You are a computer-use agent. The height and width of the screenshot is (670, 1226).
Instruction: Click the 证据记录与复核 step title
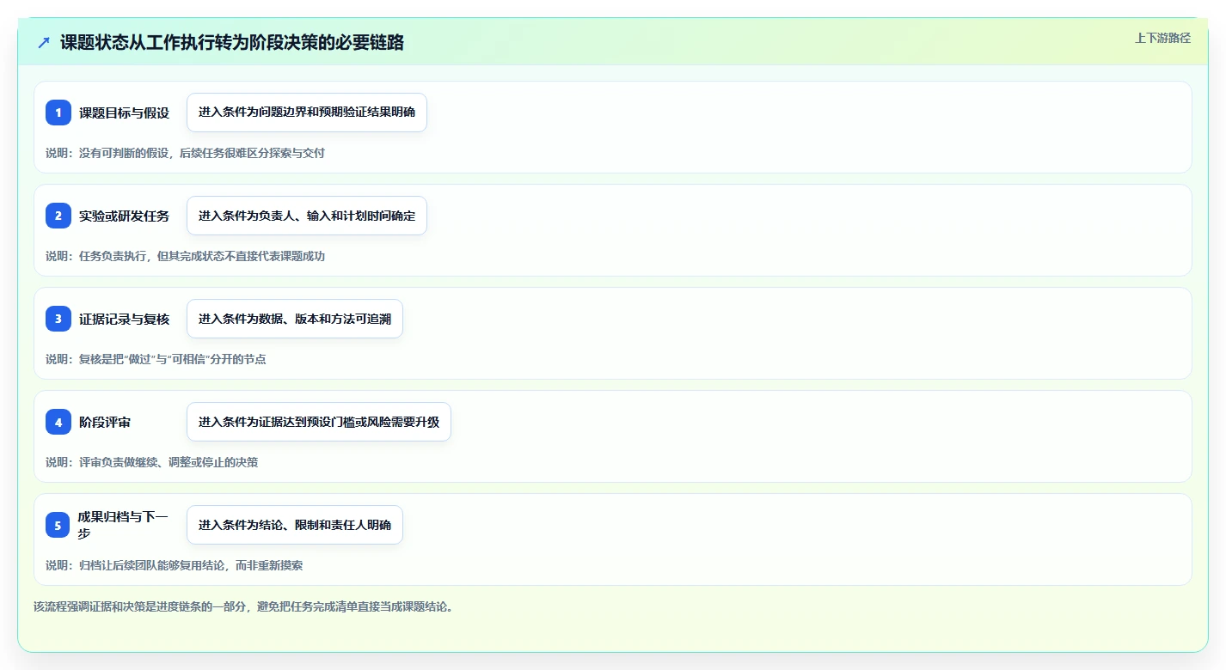(124, 319)
